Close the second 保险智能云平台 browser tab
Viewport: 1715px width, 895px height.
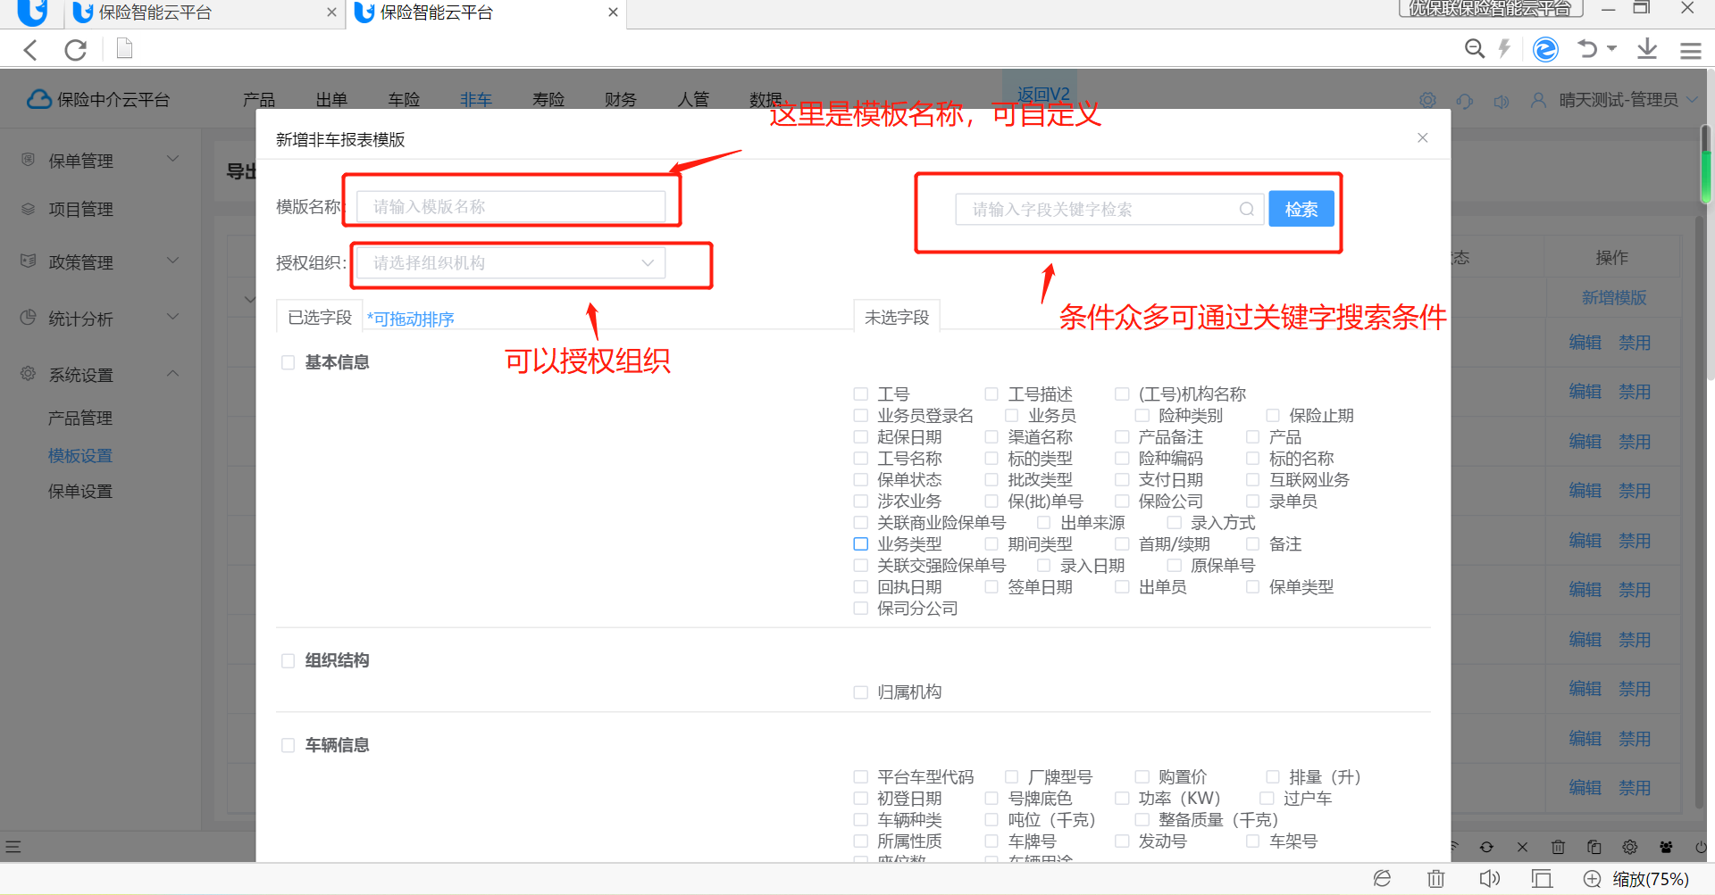(613, 12)
